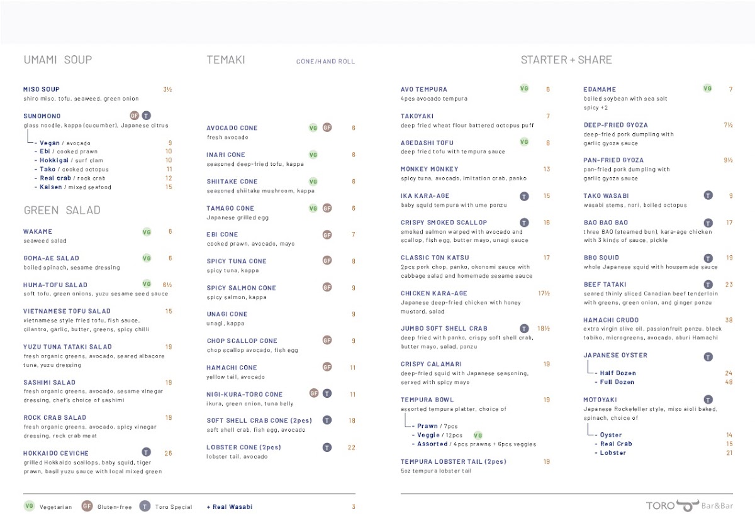Click the T badge beside Lobster Cone

[x=327, y=447]
